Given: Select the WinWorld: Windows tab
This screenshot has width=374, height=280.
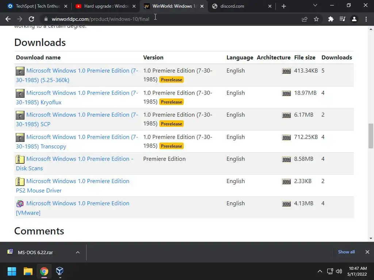Looking at the screenshot, I should click(x=174, y=6).
